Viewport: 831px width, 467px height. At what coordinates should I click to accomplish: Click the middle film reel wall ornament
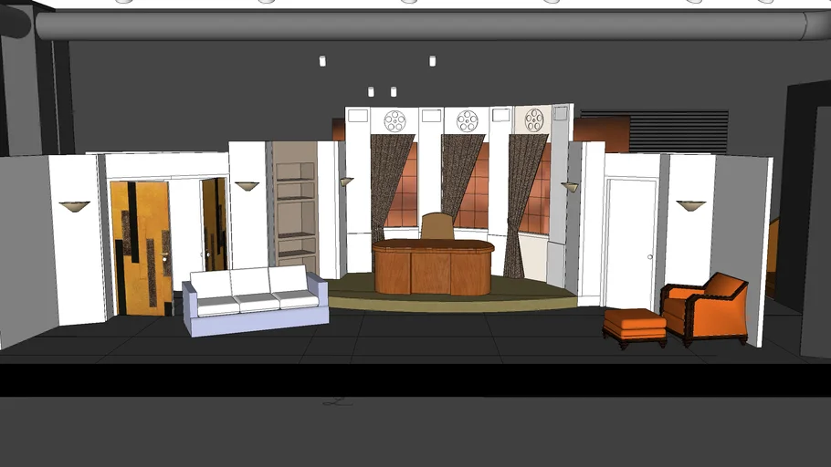(467, 120)
